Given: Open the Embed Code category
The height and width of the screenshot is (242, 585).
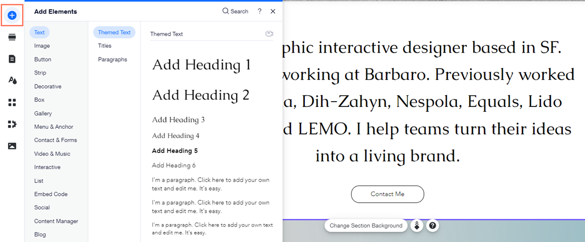Looking at the screenshot, I should pyautogui.click(x=51, y=194).
